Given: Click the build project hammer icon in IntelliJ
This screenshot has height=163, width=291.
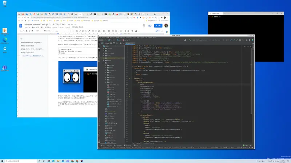Looking at the screenshot, I should [190, 40].
